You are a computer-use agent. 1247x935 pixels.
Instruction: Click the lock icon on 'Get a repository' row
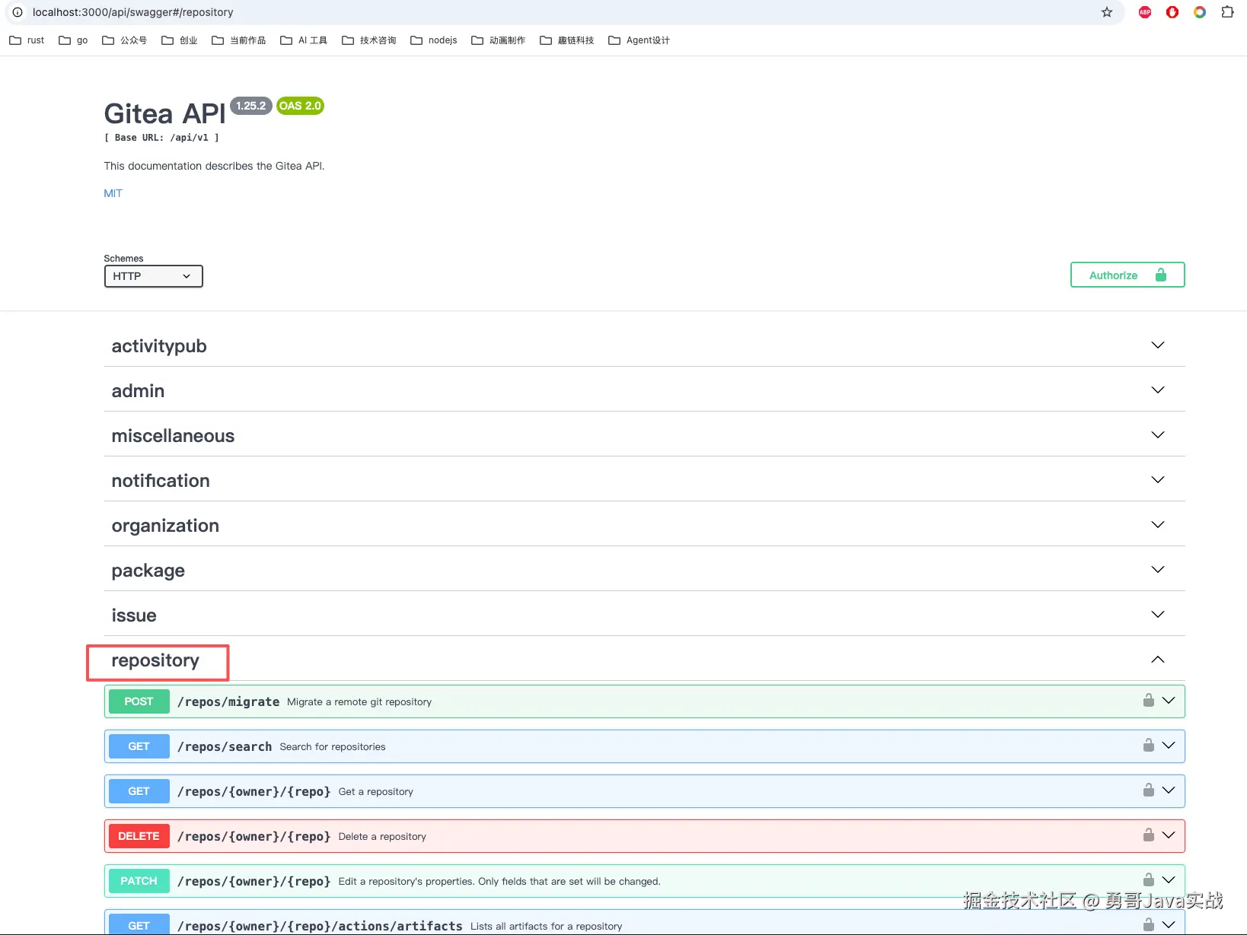click(1148, 790)
